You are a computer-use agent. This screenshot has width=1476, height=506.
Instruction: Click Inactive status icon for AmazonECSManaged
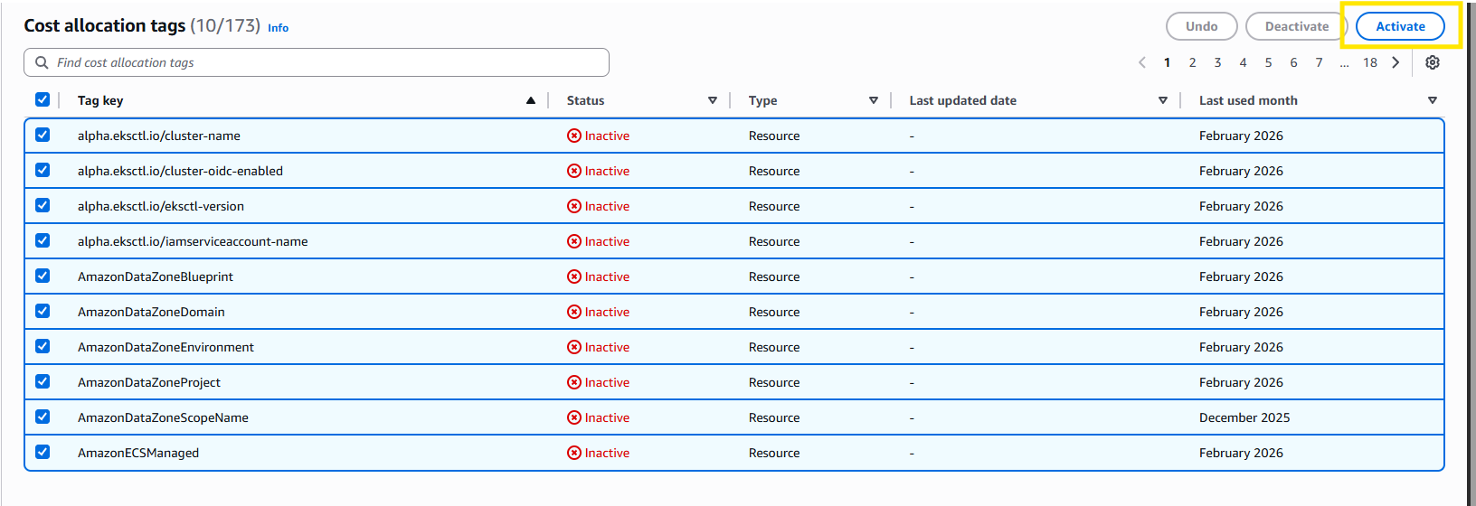[574, 453]
